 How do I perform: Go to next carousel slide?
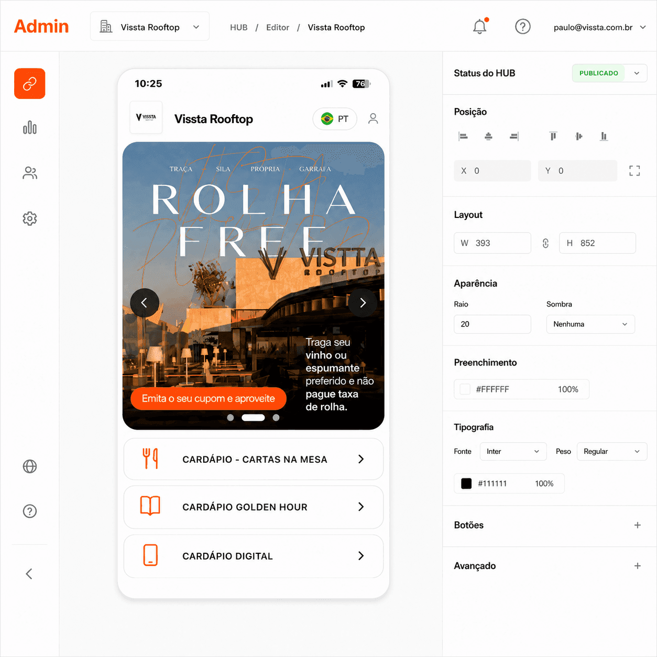click(x=363, y=303)
